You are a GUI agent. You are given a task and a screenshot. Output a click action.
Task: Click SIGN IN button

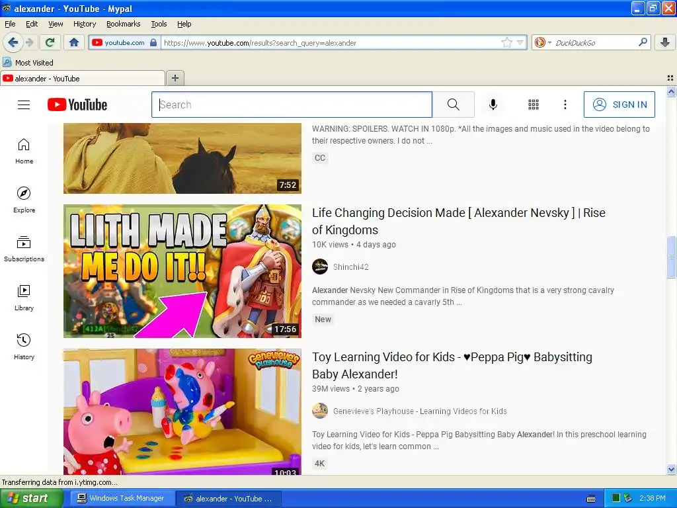(x=619, y=105)
